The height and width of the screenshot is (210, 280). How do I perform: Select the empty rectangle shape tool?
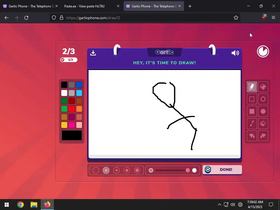pos(252,99)
